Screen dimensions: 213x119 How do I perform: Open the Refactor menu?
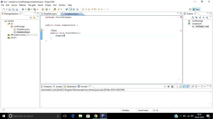pos(23,5)
